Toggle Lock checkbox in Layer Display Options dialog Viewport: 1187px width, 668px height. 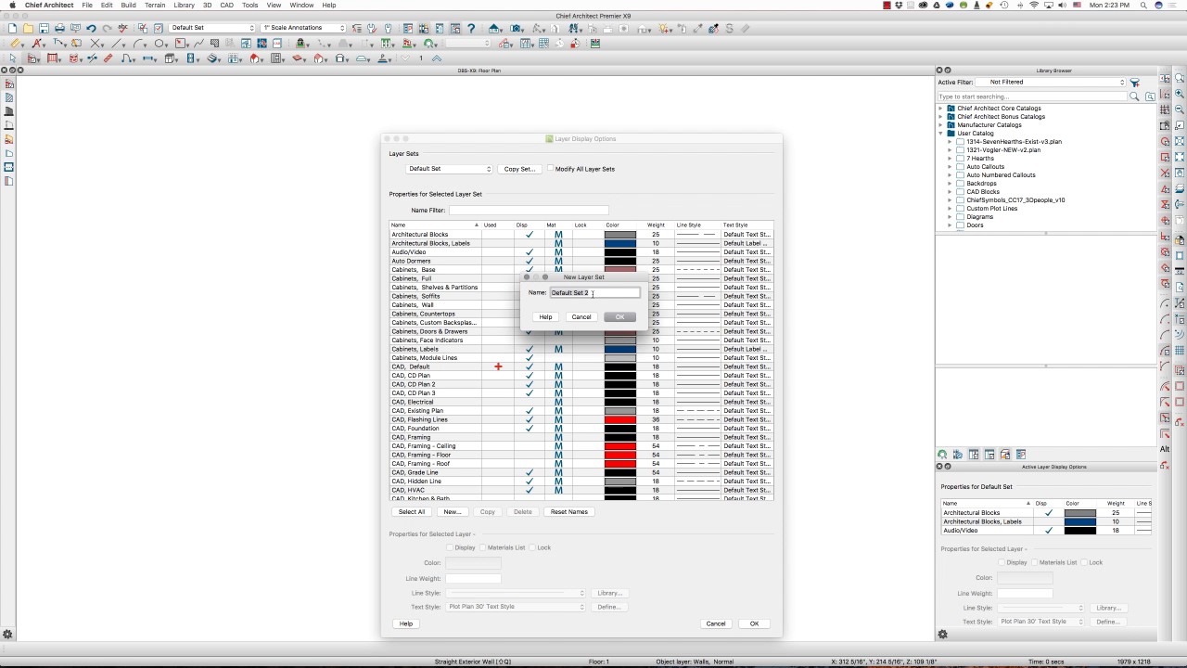tap(532, 547)
